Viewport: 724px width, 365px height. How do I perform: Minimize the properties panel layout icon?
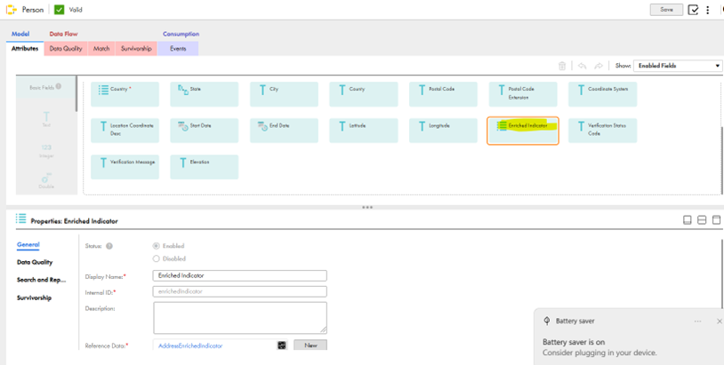pos(687,220)
